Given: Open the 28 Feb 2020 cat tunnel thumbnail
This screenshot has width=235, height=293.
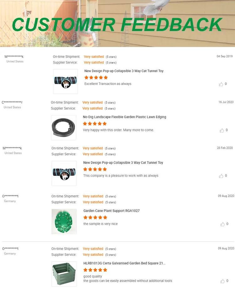Looking at the screenshot, I should click(x=64, y=173).
